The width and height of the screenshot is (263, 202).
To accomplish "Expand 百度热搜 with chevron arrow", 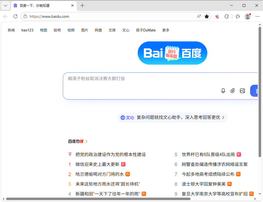I will [x=86, y=142].
